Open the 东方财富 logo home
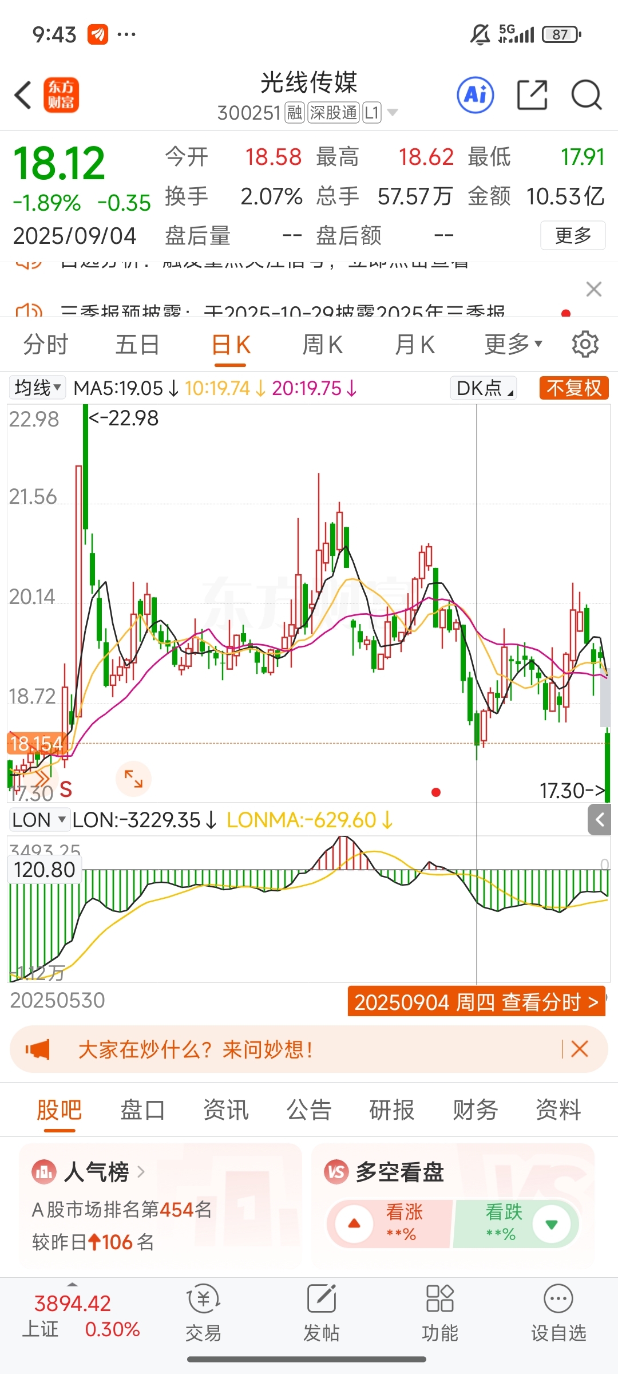Screen dimensions: 618x1374 61,95
